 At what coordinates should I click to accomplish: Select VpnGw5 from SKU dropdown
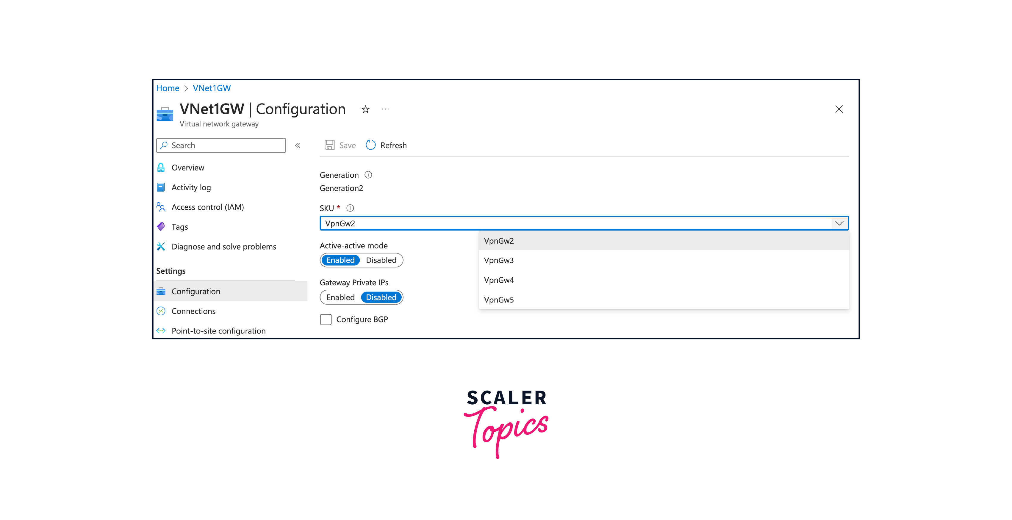tap(500, 299)
